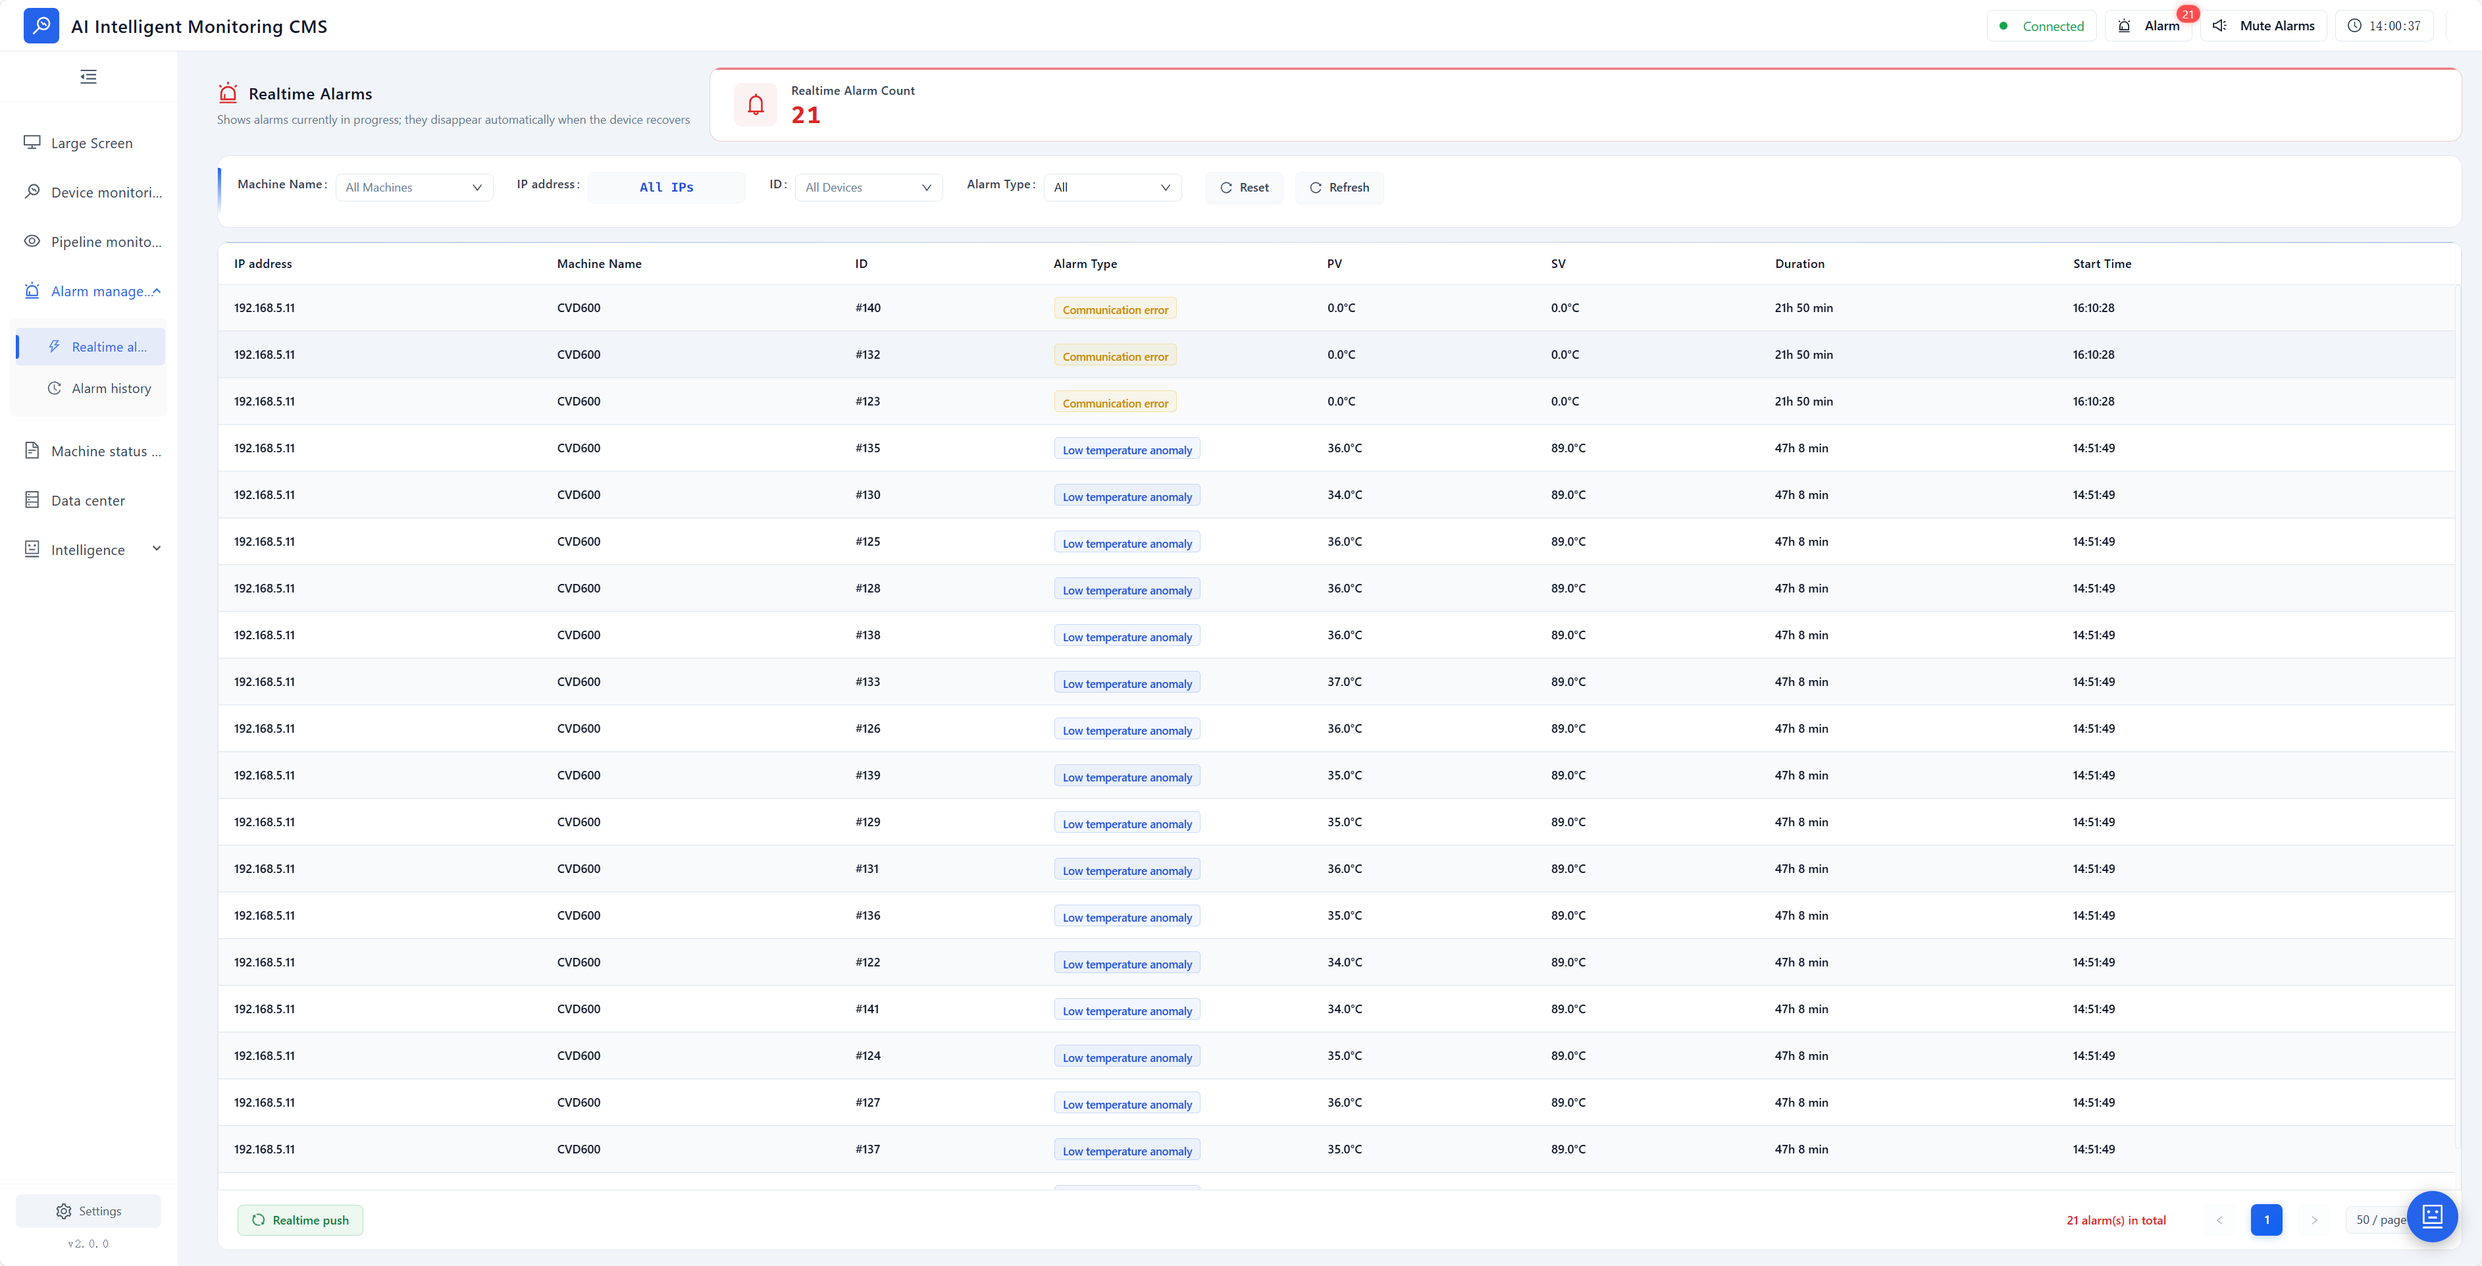Click the Connected status indicator
Image resolution: width=2482 pixels, height=1266 pixels.
(x=2042, y=26)
